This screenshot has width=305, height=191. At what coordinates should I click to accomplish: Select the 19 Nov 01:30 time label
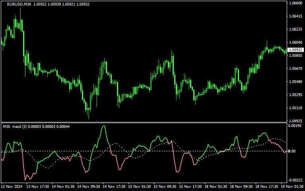pos(292,186)
